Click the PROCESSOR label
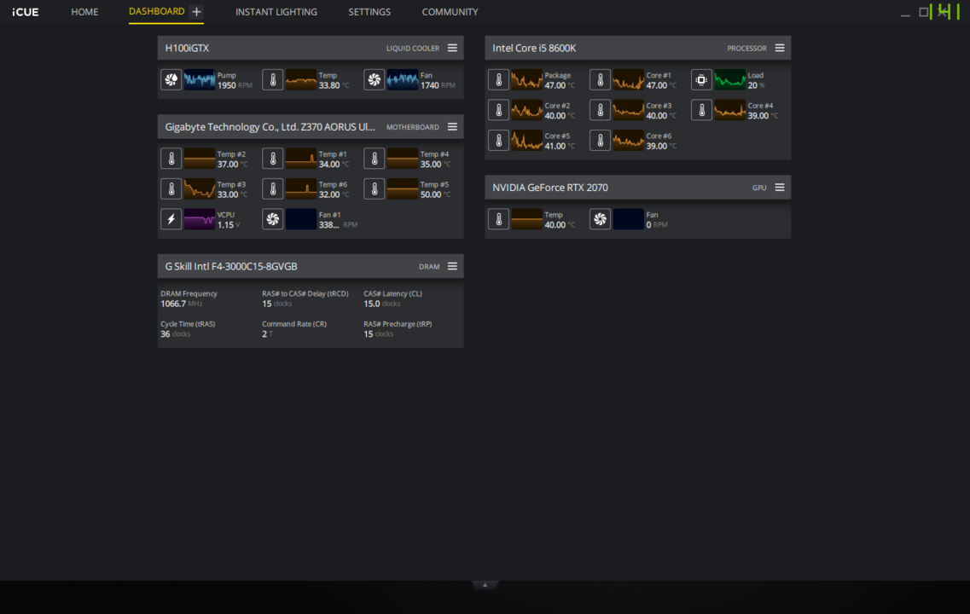970x614 pixels. pos(746,49)
